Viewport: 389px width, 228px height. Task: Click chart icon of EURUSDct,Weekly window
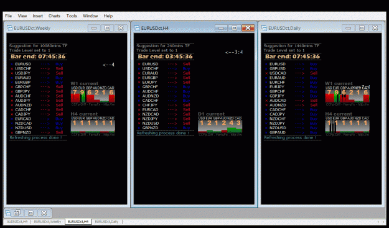tap(10, 28)
